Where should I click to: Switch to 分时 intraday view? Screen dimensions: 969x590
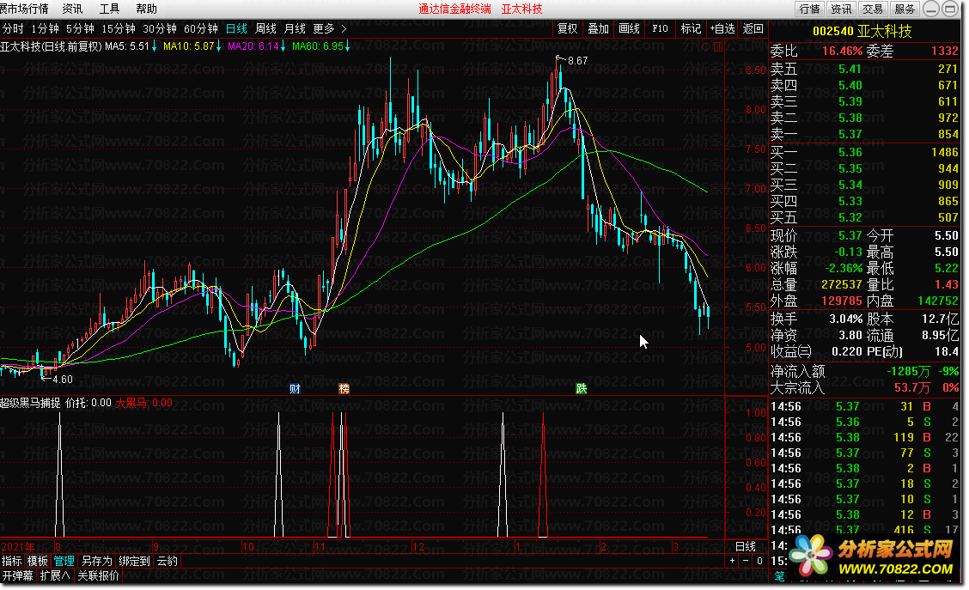[x=13, y=28]
